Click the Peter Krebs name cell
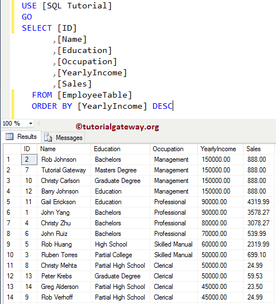The height and width of the screenshot is (304, 276). [64, 276]
